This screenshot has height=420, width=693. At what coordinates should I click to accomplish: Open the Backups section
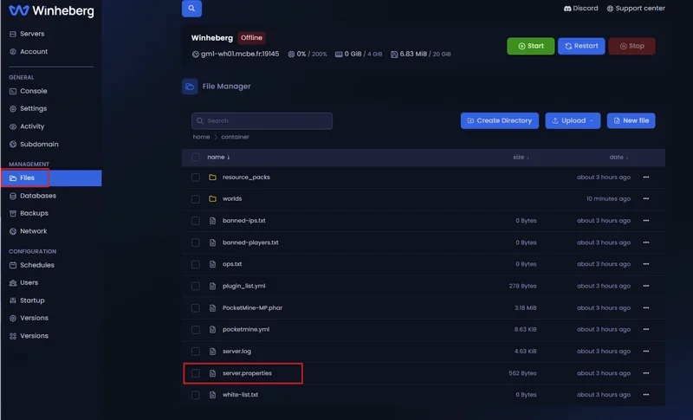[x=29, y=213]
